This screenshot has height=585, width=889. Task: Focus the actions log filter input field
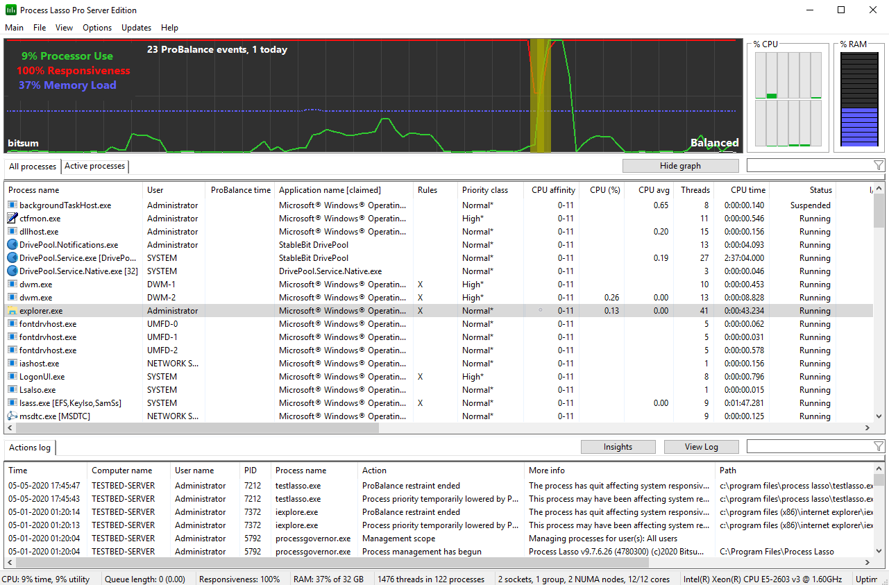[x=809, y=447]
